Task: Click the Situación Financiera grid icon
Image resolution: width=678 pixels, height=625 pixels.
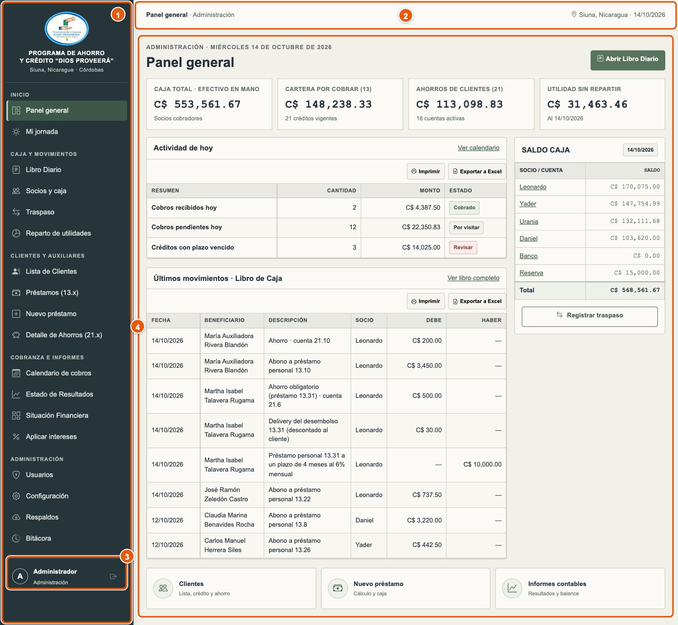Action: (x=16, y=416)
